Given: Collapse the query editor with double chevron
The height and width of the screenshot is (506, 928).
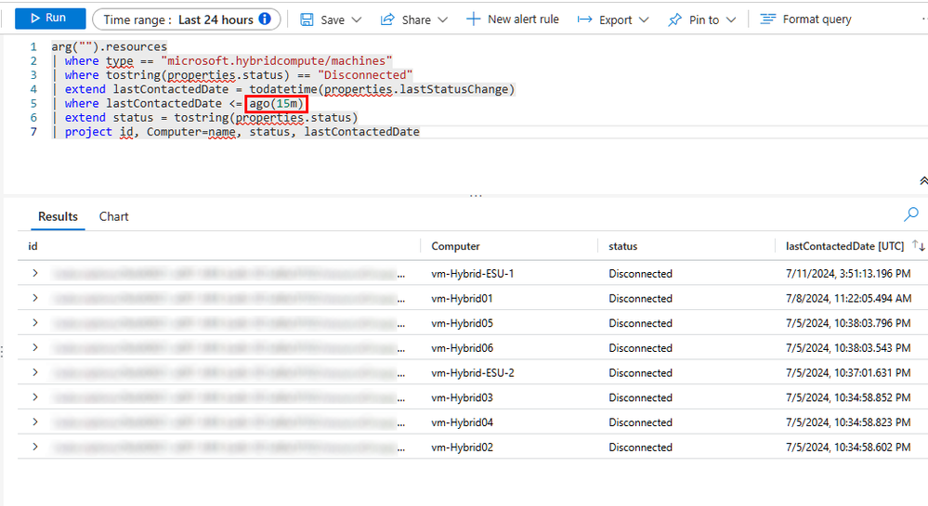Looking at the screenshot, I should (922, 181).
